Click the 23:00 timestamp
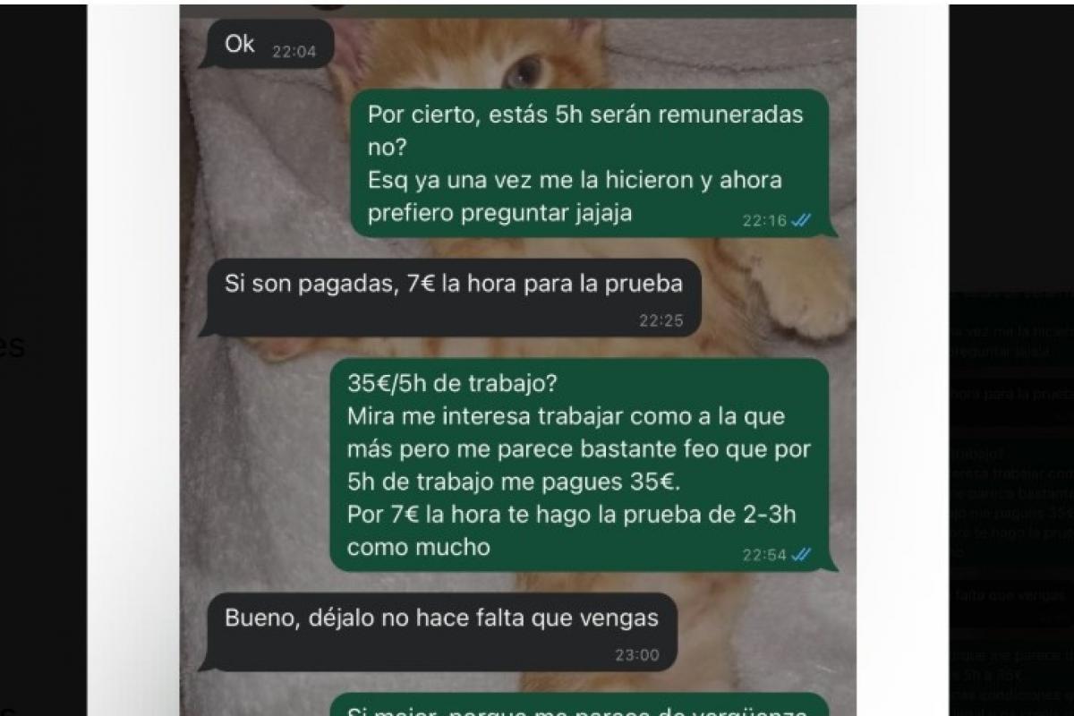 [637, 655]
